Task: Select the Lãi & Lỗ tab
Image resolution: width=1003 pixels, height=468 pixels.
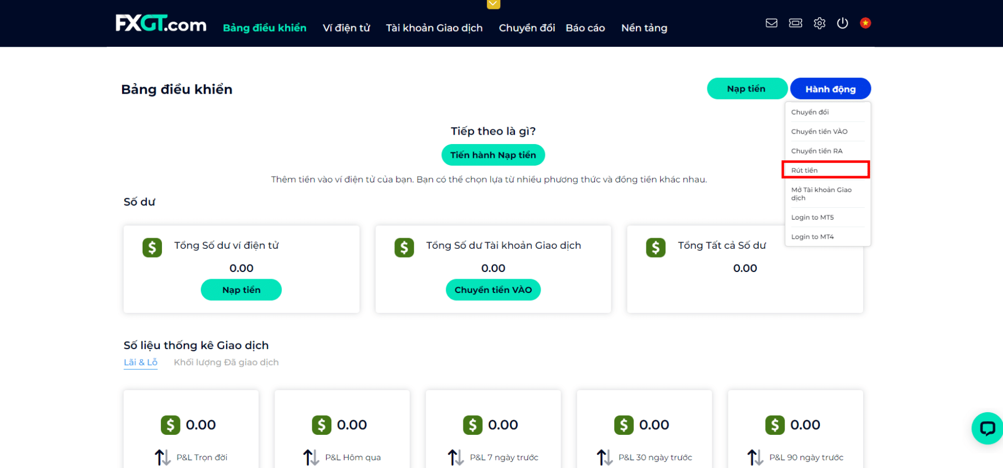Action: (x=140, y=362)
